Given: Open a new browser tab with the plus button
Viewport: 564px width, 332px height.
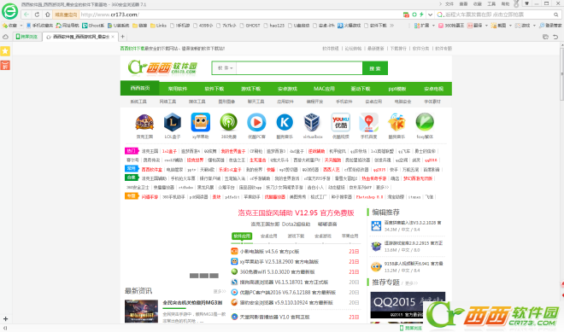Looking at the screenshot, I should [x=123, y=37].
